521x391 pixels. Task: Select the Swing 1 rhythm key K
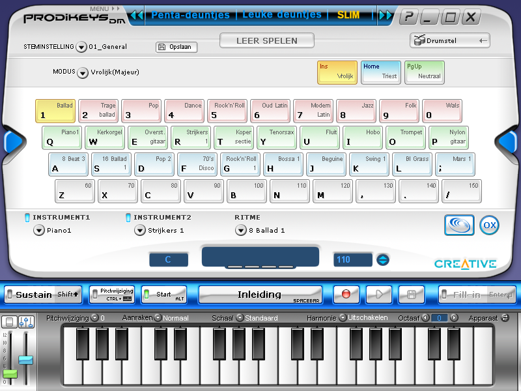coord(369,164)
